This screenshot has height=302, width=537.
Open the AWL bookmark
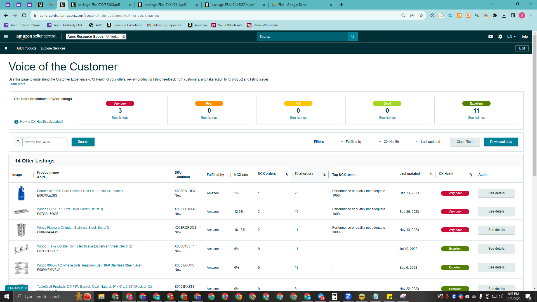click(x=96, y=25)
